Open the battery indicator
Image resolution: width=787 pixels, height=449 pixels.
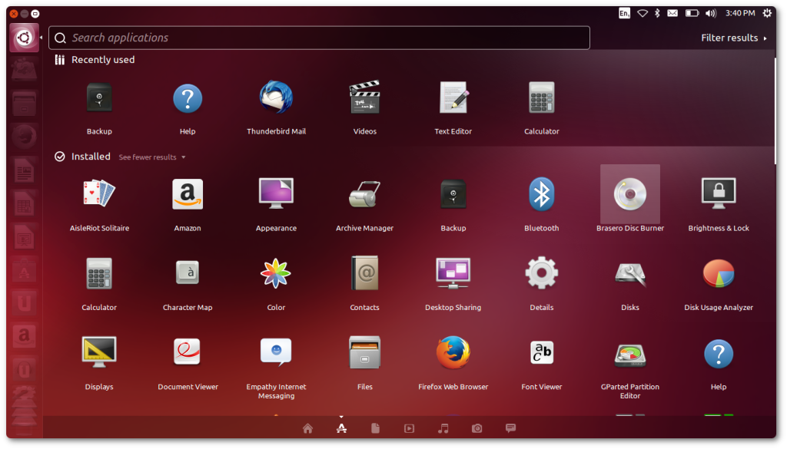coord(692,14)
